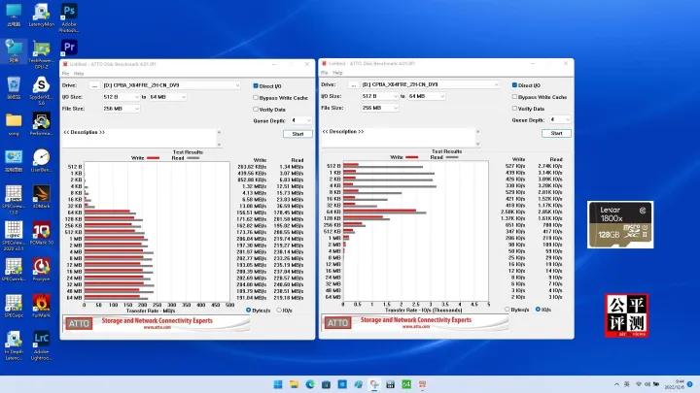700x393 pixels.
Task: Open the SpyderX Elite desktop shortcut
Action: (x=41, y=90)
